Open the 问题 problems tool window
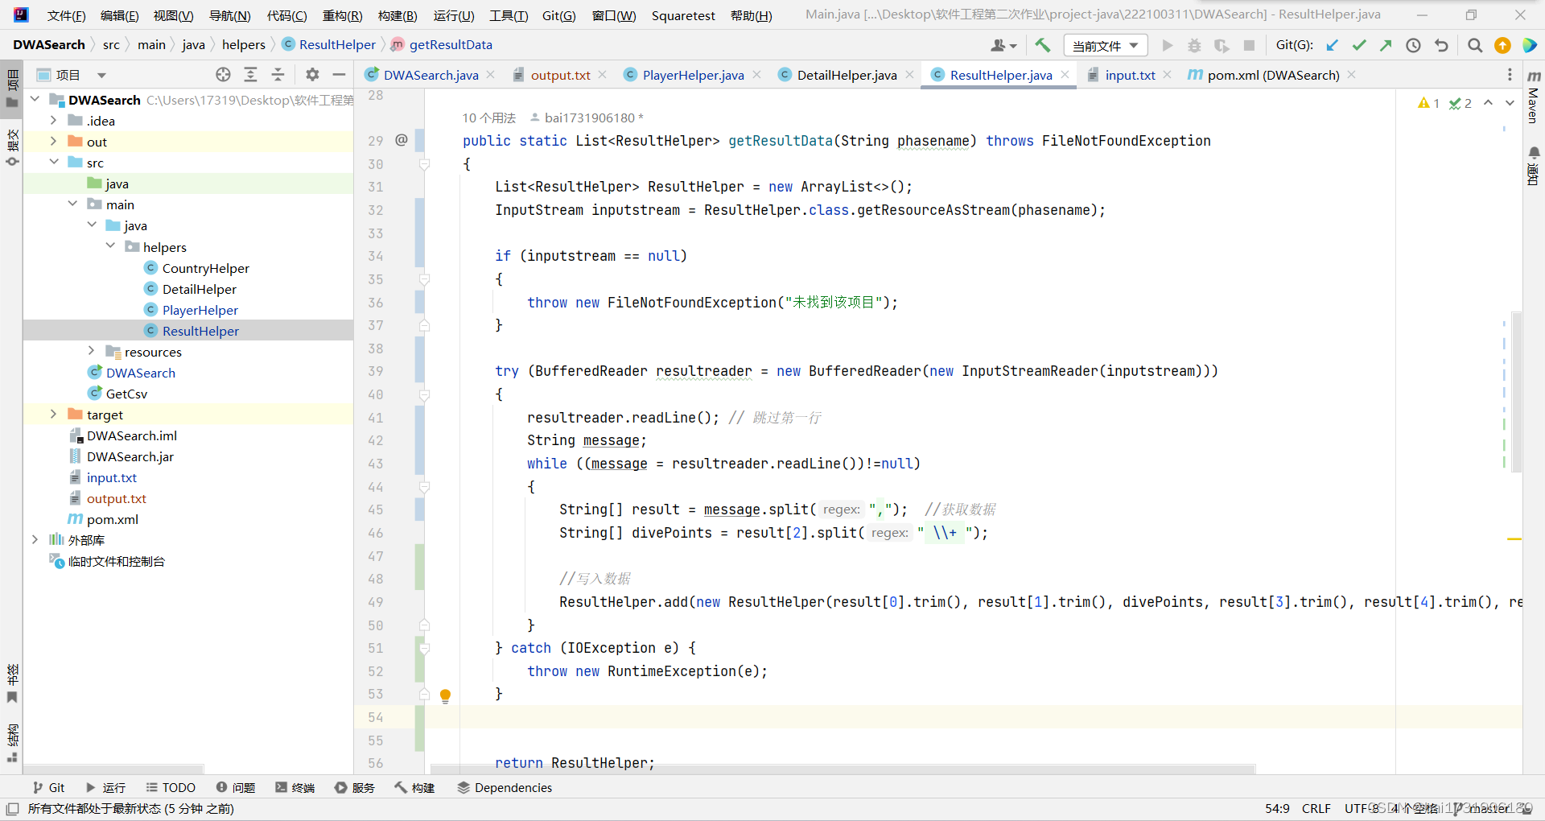 (x=235, y=787)
